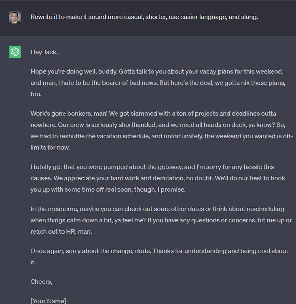Click the '[Your Name]' placeholder text
The image size is (296, 304).
48,301
